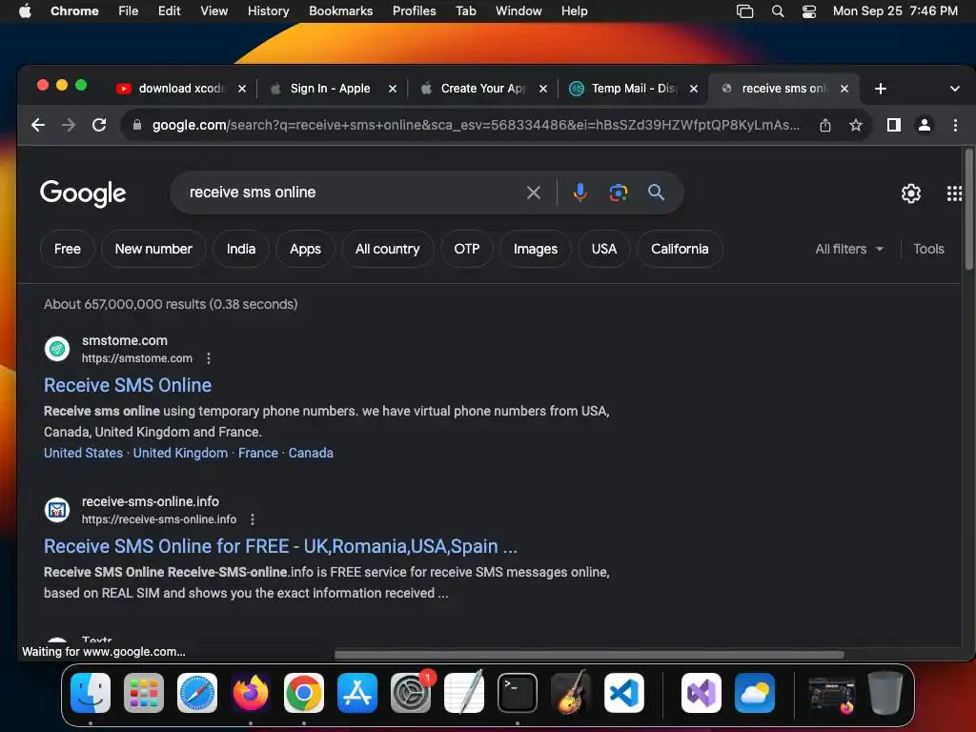Open the search Tools button
Screen dimensions: 976x732
click(x=928, y=249)
